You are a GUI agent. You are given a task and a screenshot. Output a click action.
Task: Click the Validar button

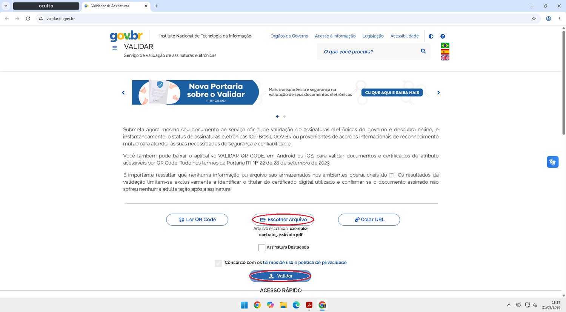tap(280, 276)
